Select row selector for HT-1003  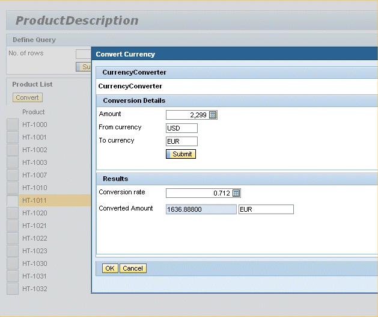coord(13,162)
